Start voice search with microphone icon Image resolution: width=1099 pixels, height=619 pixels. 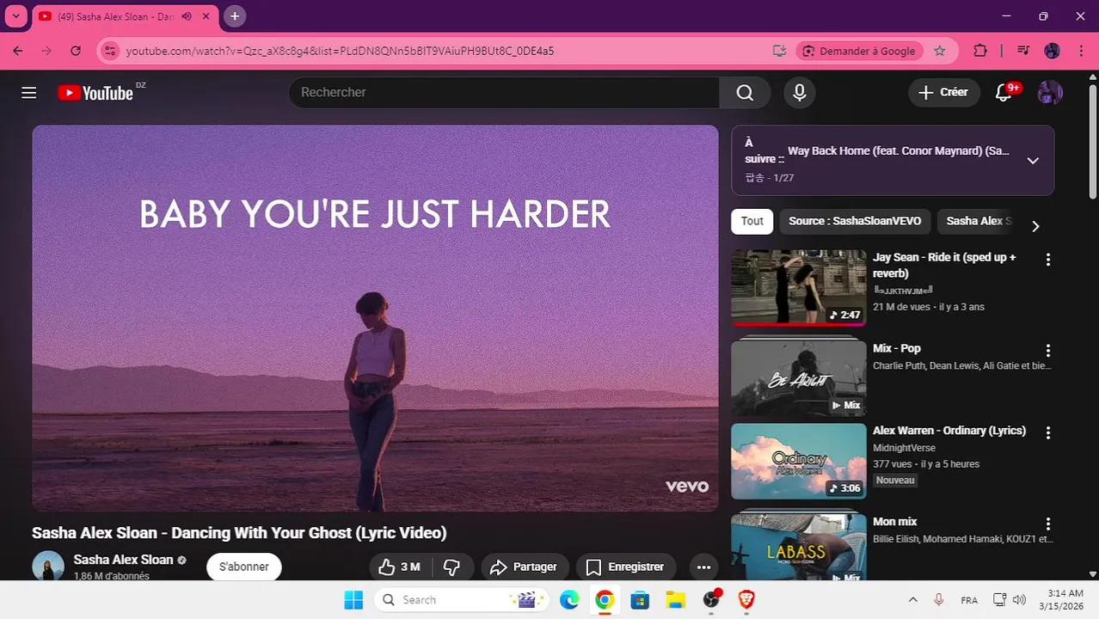coord(800,93)
